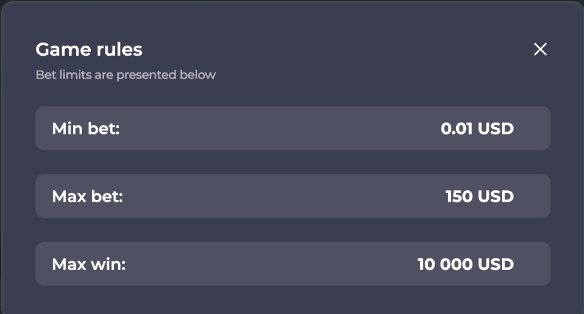584x314 pixels.
Task: Click USD in the Min bet row
Action: coord(496,128)
